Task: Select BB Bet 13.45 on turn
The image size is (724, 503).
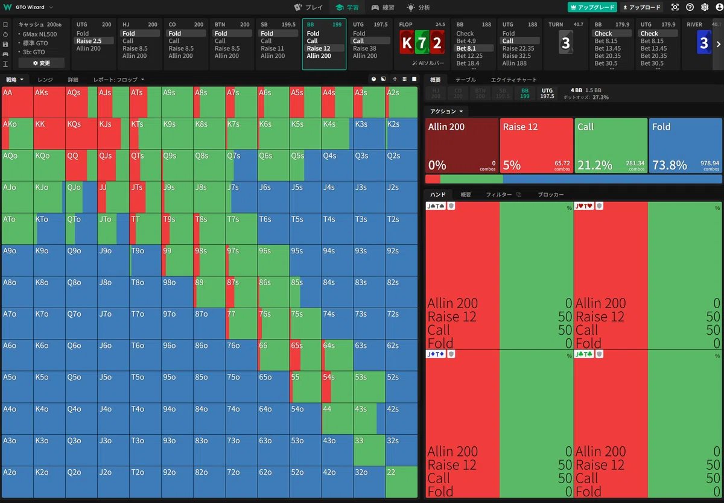Action: pyautogui.click(x=613, y=48)
